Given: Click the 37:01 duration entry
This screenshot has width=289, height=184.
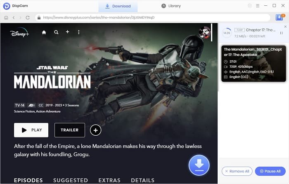Looking at the screenshot, I should point(233,61).
